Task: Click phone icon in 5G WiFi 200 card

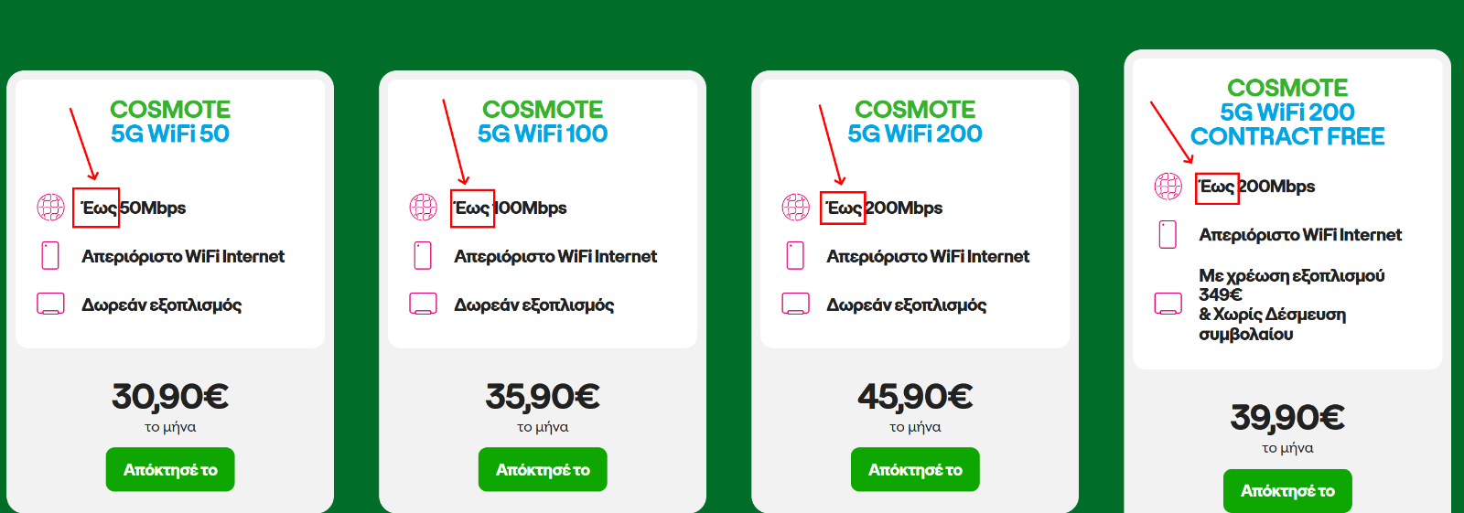Action: point(795,255)
